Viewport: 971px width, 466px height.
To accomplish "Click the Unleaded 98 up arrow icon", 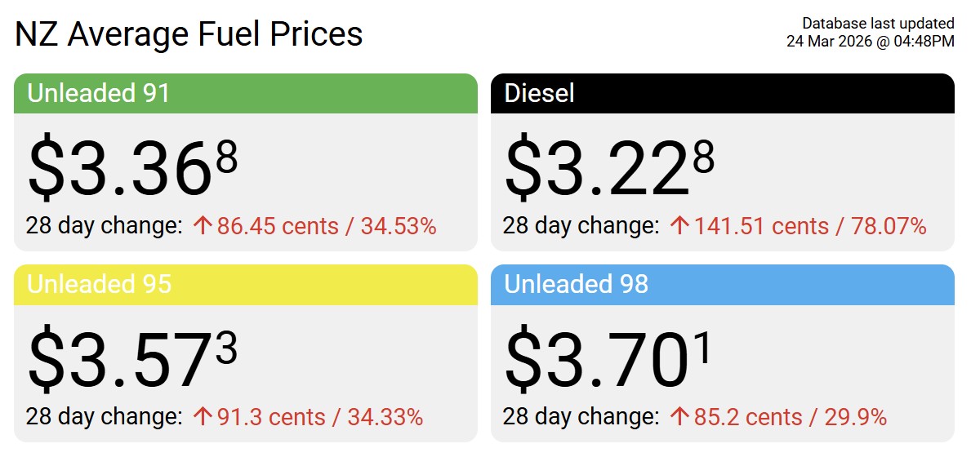I will point(679,417).
